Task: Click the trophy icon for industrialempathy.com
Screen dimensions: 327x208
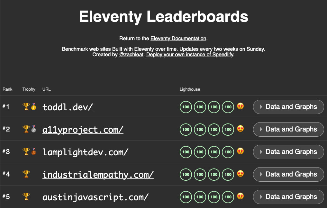Action: point(26,174)
